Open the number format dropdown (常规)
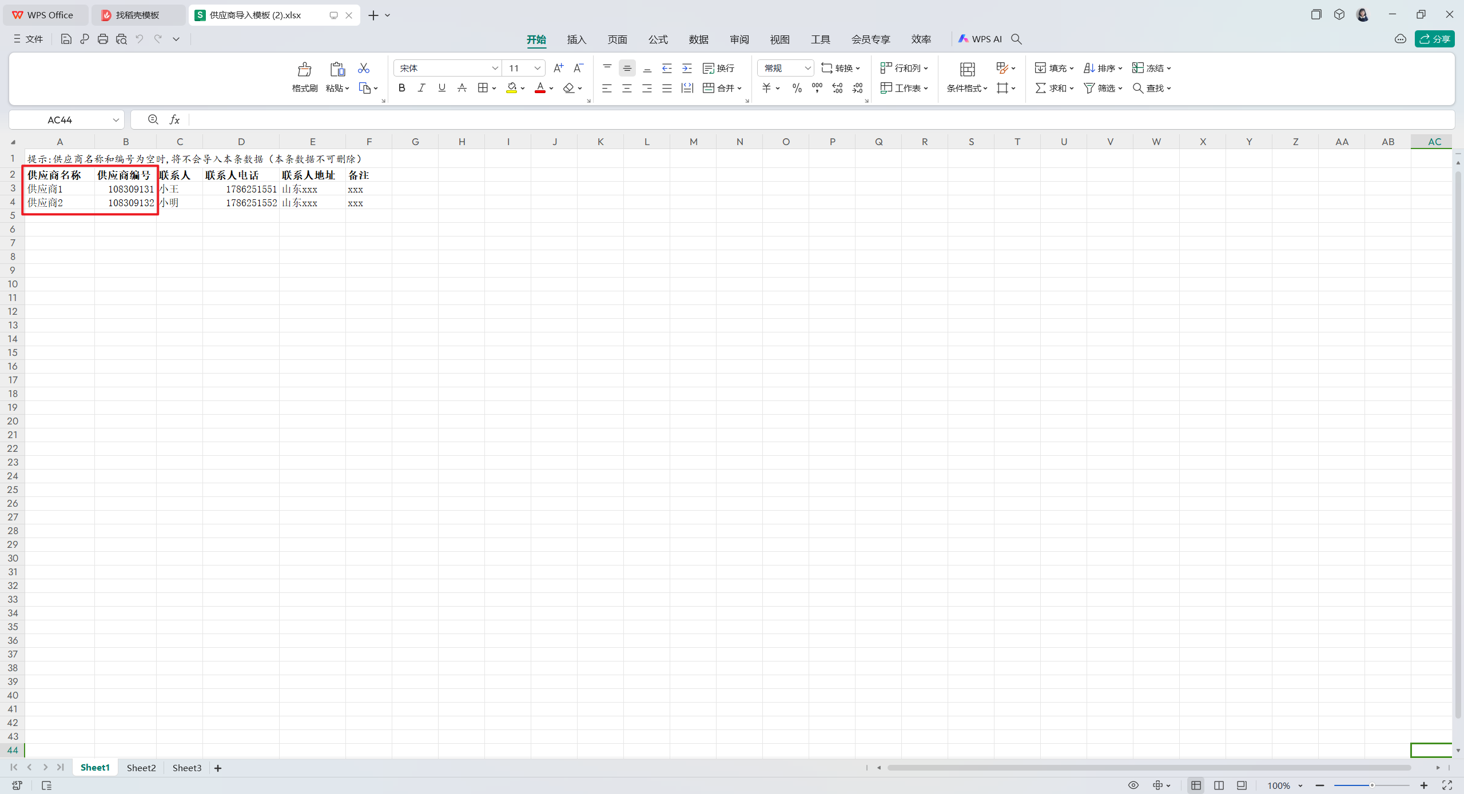 [x=807, y=68]
